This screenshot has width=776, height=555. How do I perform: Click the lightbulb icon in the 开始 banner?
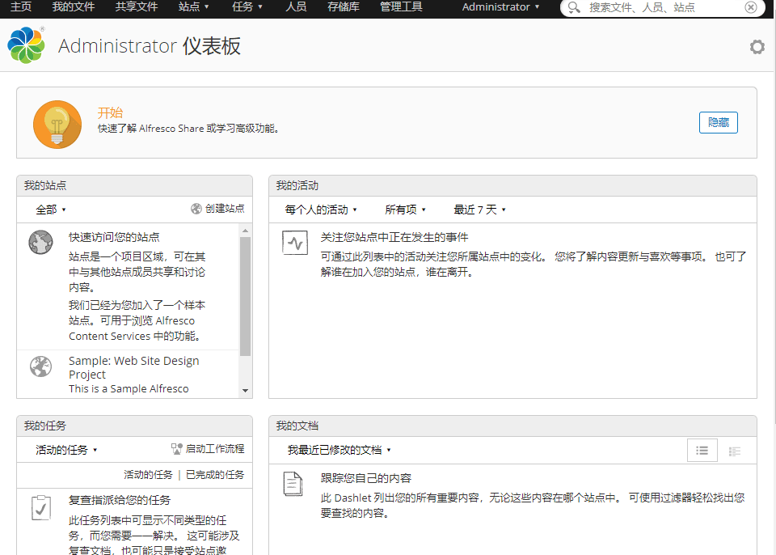pos(57,124)
